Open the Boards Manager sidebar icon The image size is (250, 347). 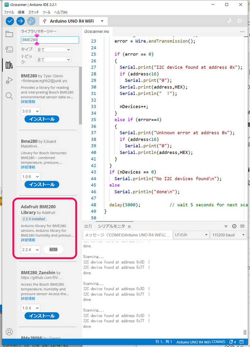pos(9,49)
